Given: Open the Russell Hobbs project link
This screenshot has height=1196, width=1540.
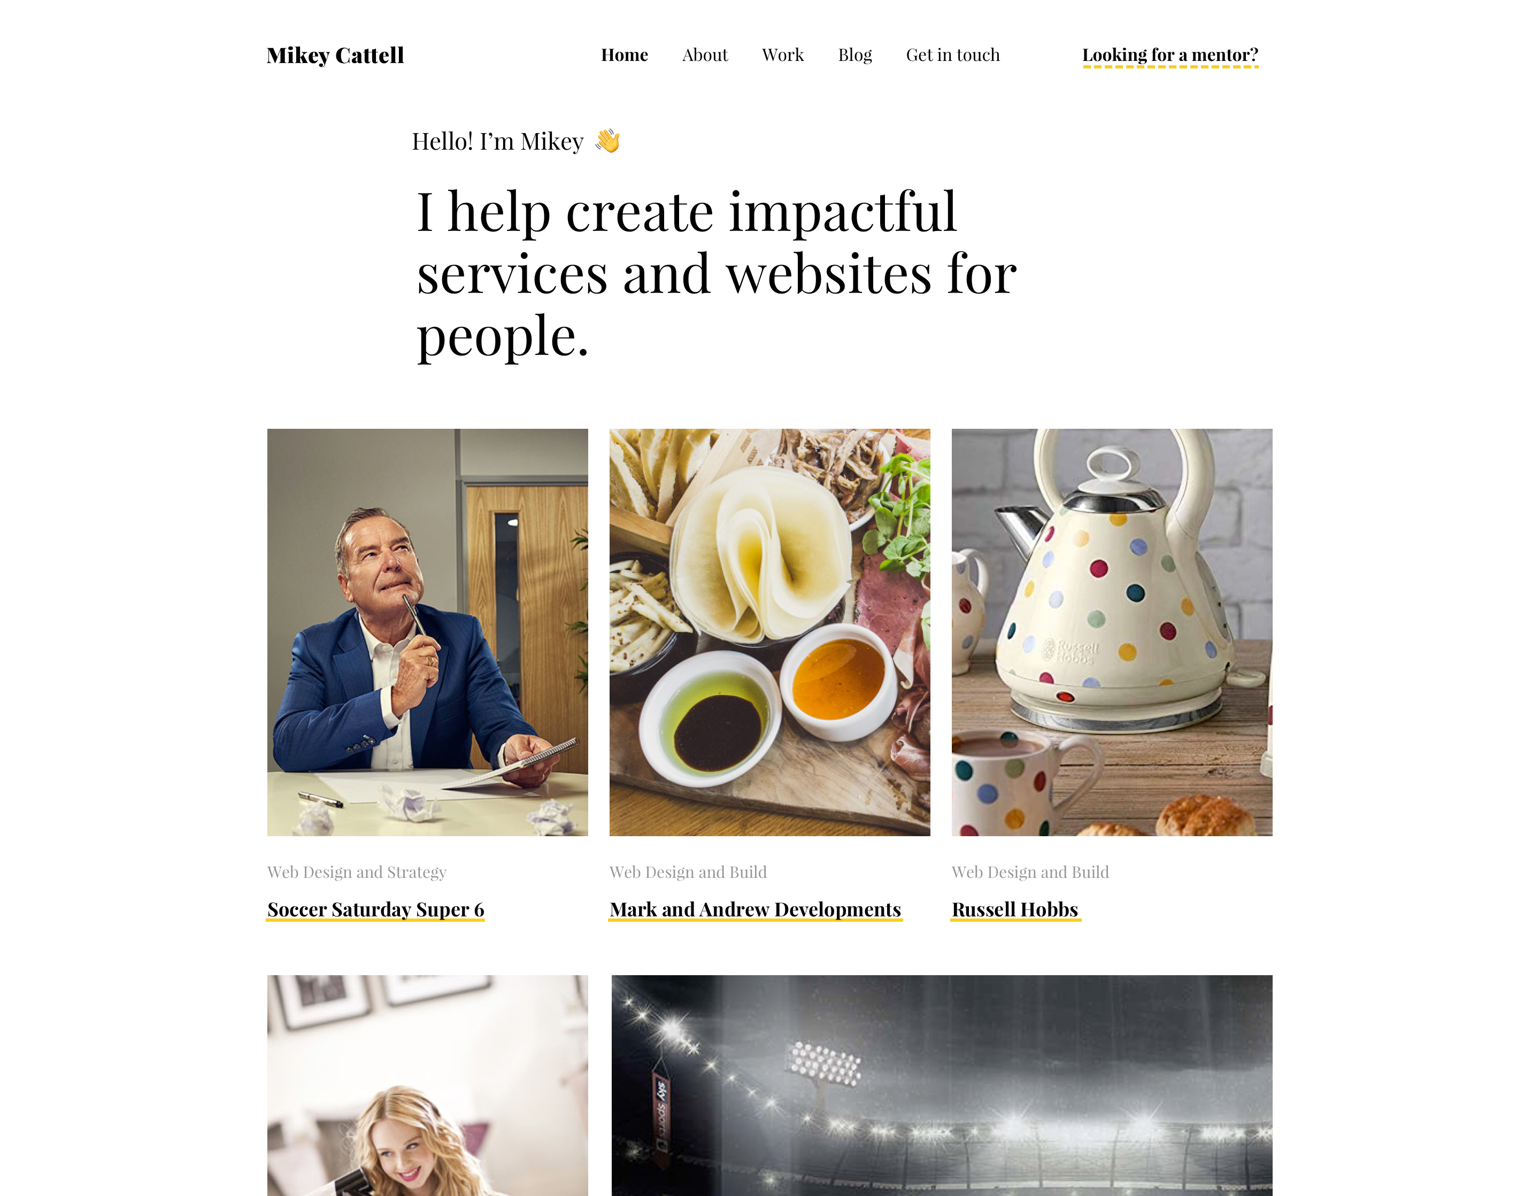Looking at the screenshot, I should click(1015, 909).
